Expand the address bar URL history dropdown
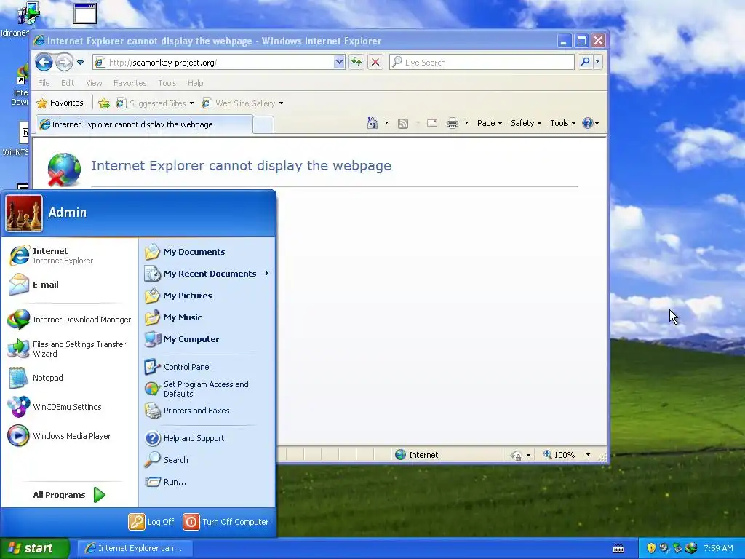745x559 pixels. (x=339, y=63)
